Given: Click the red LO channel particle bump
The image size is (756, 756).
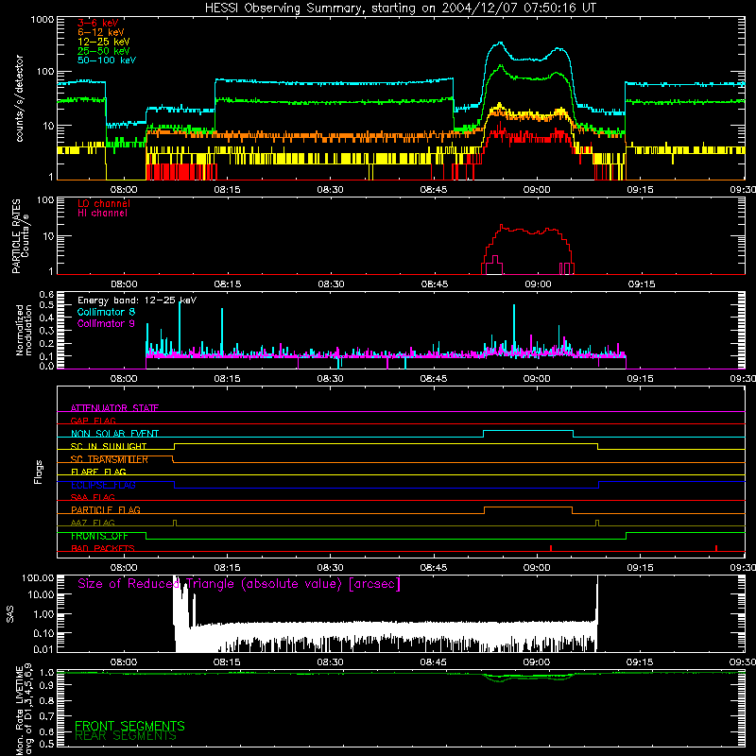Looking at the screenshot, I should pos(528,249).
